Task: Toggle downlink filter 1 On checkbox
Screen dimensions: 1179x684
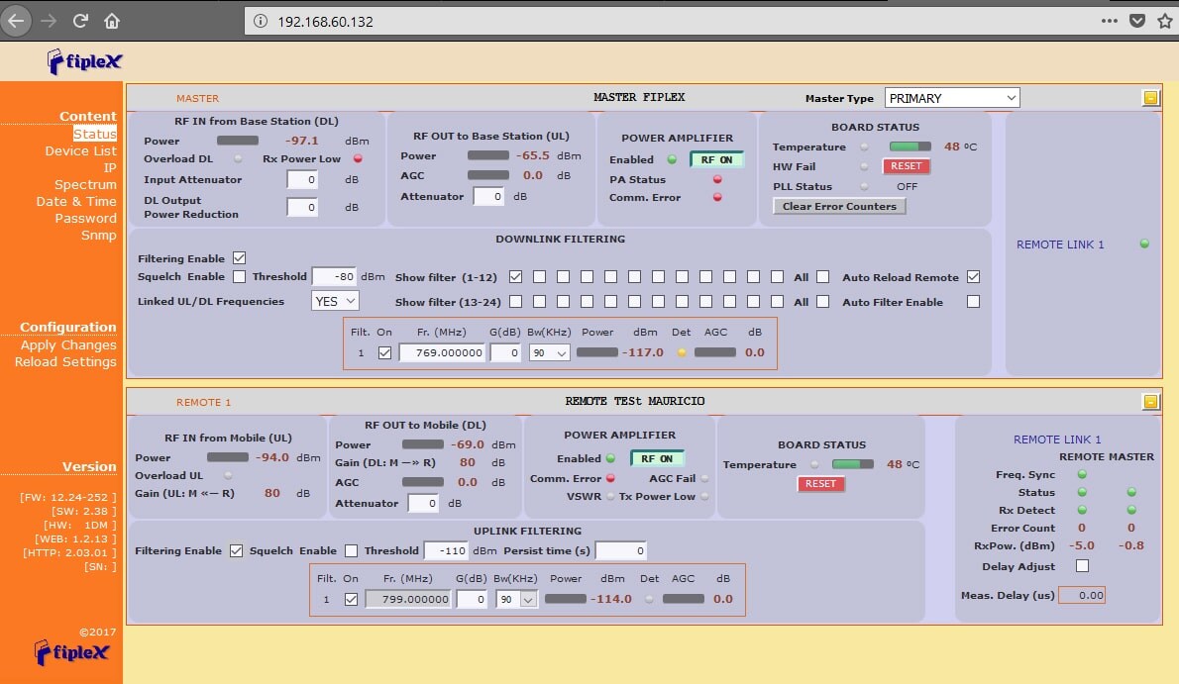Action: (384, 352)
